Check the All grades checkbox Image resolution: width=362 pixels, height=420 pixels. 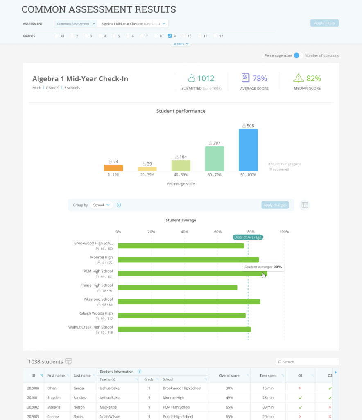(x=57, y=36)
